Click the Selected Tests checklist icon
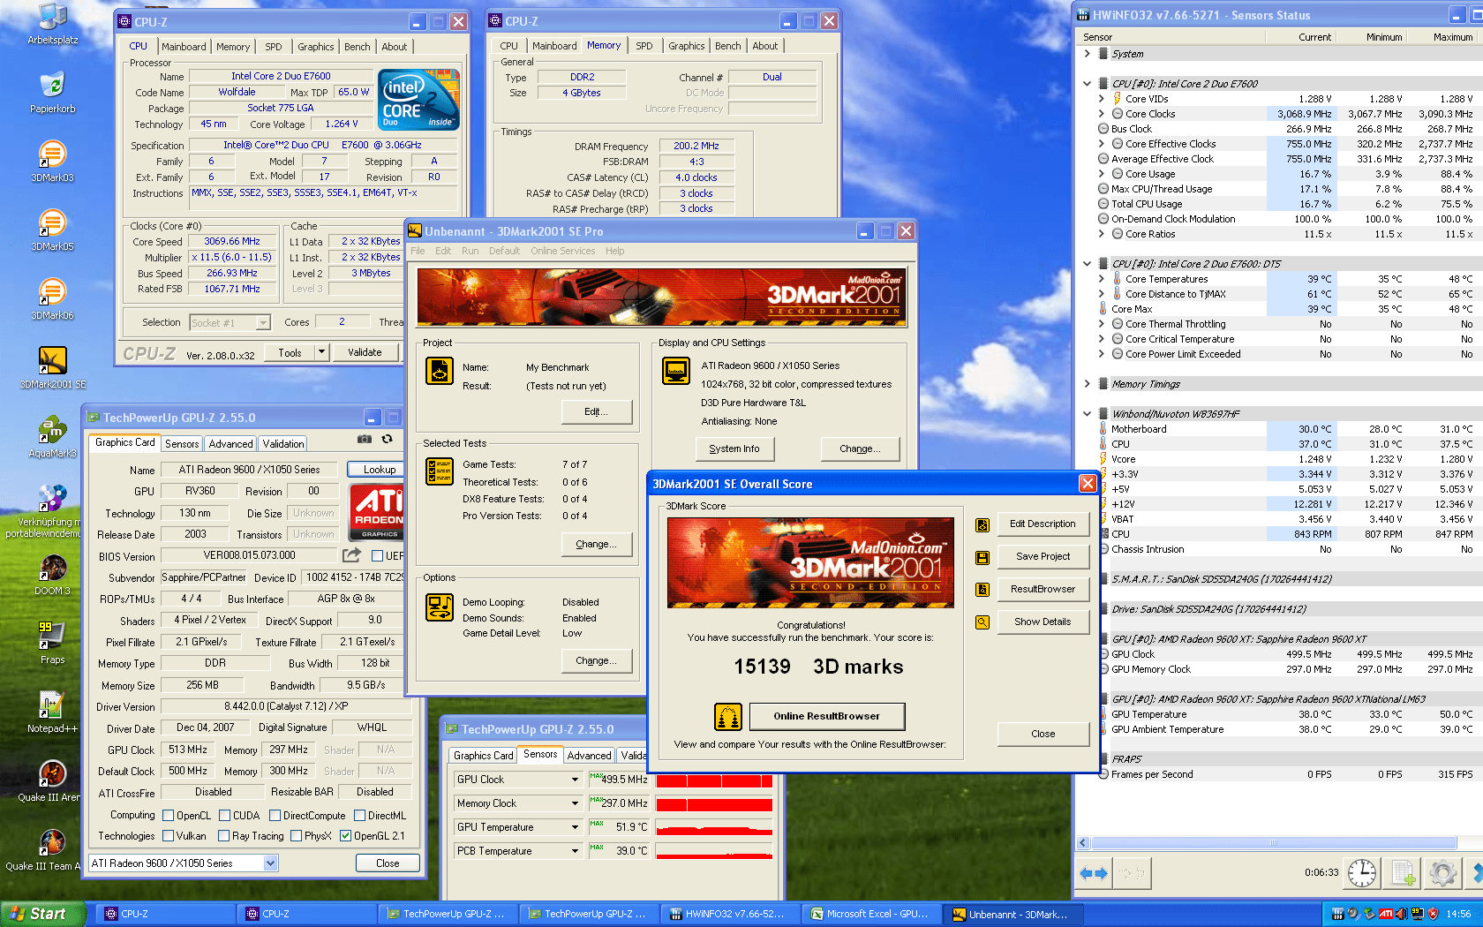The width and height of the screenshot is (1483, 927). (x=440, y=472)
